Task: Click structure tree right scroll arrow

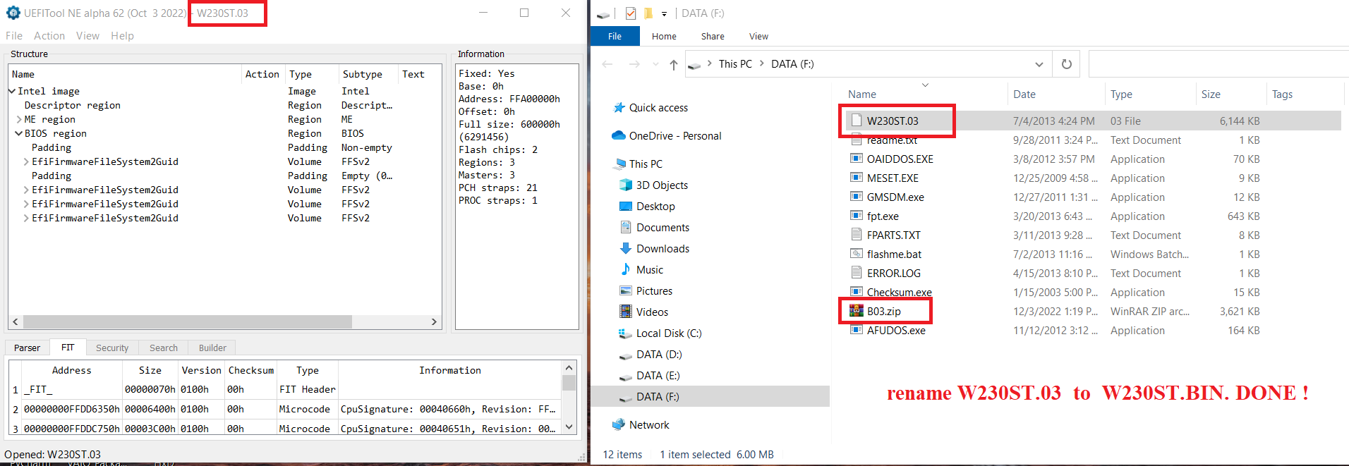Action: (434, 321)
